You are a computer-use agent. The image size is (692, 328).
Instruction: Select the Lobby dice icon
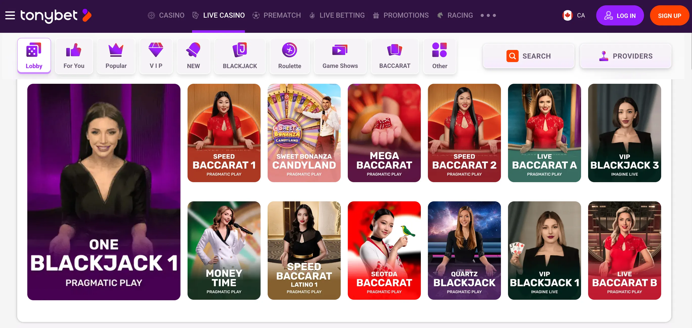[x=34, y=50]
